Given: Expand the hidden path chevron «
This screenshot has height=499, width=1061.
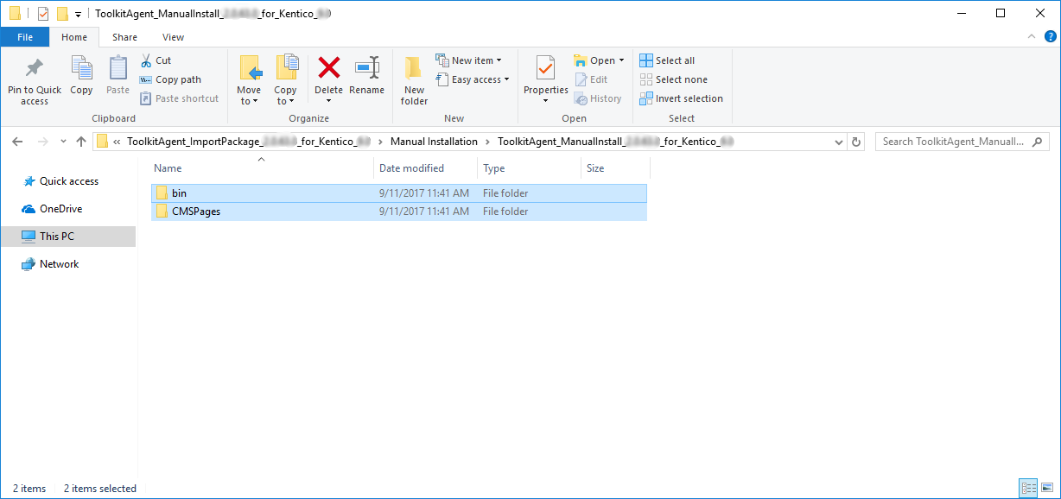Looking at the screenshot, I should coord(117,142).
